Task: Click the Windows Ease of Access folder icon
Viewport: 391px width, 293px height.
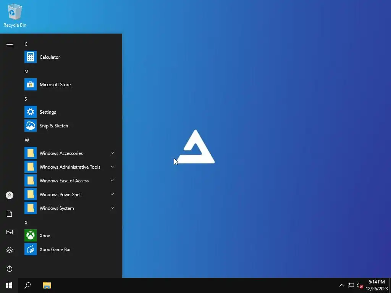Action: pyautogui.click(x=31, y=180)
